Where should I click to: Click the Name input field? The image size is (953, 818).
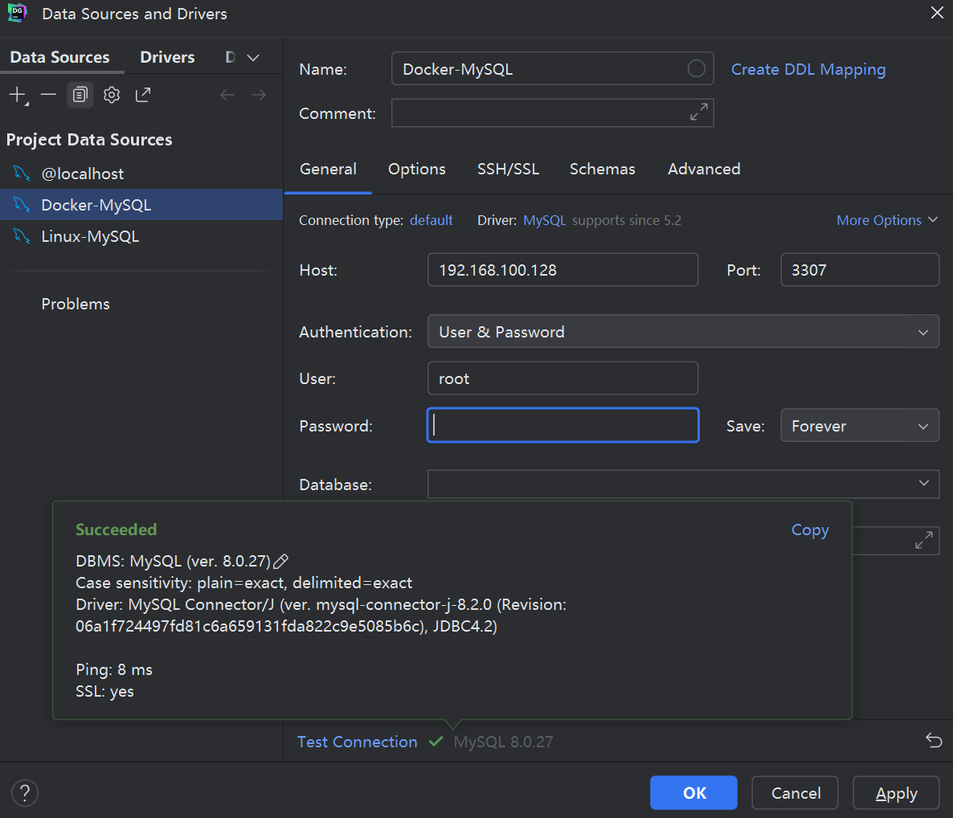click(x=552, y=68)
